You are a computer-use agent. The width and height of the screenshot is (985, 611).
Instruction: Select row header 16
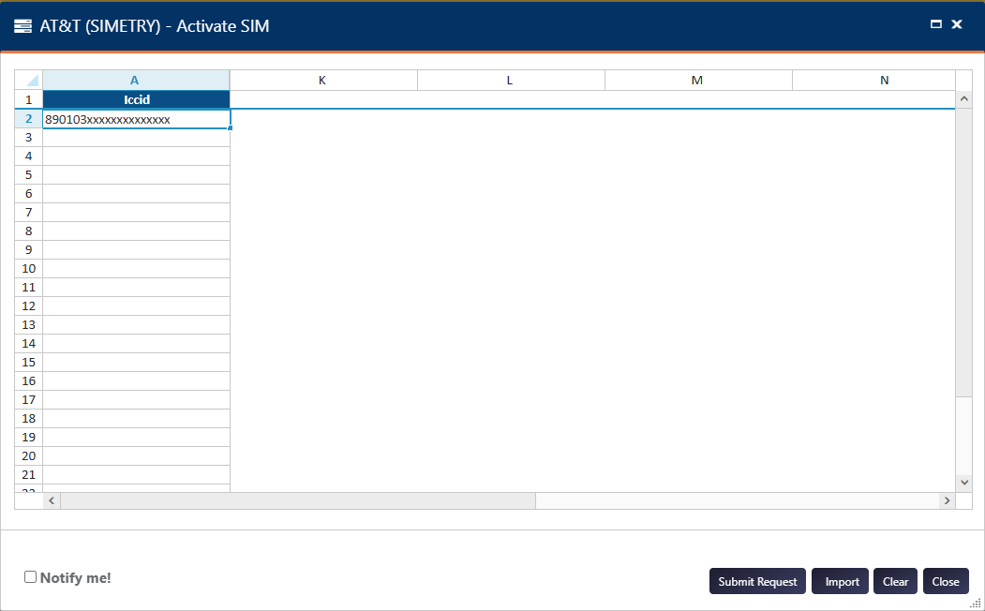[x=29, y=381]
